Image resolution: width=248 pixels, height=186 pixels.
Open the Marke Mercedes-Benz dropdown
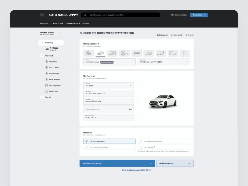(109, 62)
